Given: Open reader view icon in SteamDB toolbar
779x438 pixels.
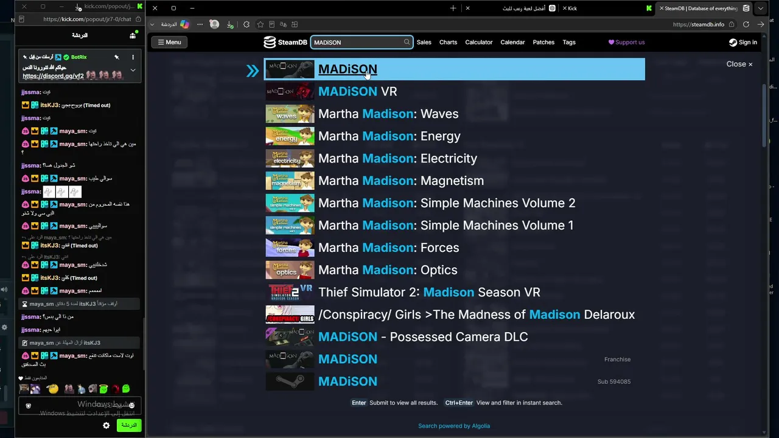Looking at the screenshot, I should click(x=272, y=24).
